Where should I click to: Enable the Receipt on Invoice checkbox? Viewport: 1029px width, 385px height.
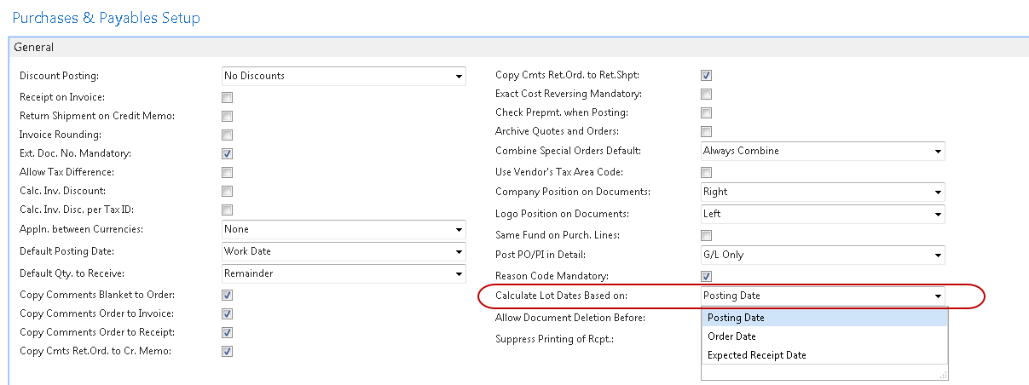coord(228,98)
